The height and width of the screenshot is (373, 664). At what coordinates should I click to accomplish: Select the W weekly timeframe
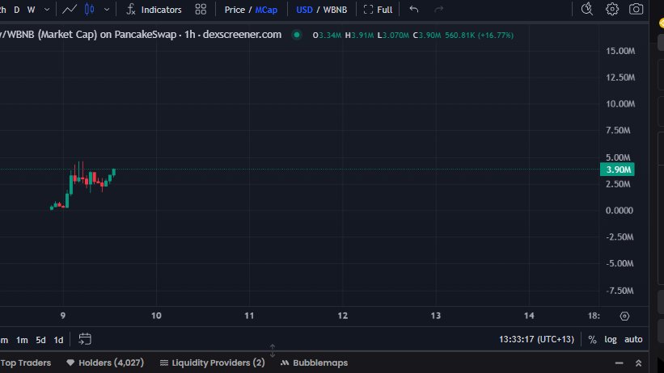click(x=31, y=10)
